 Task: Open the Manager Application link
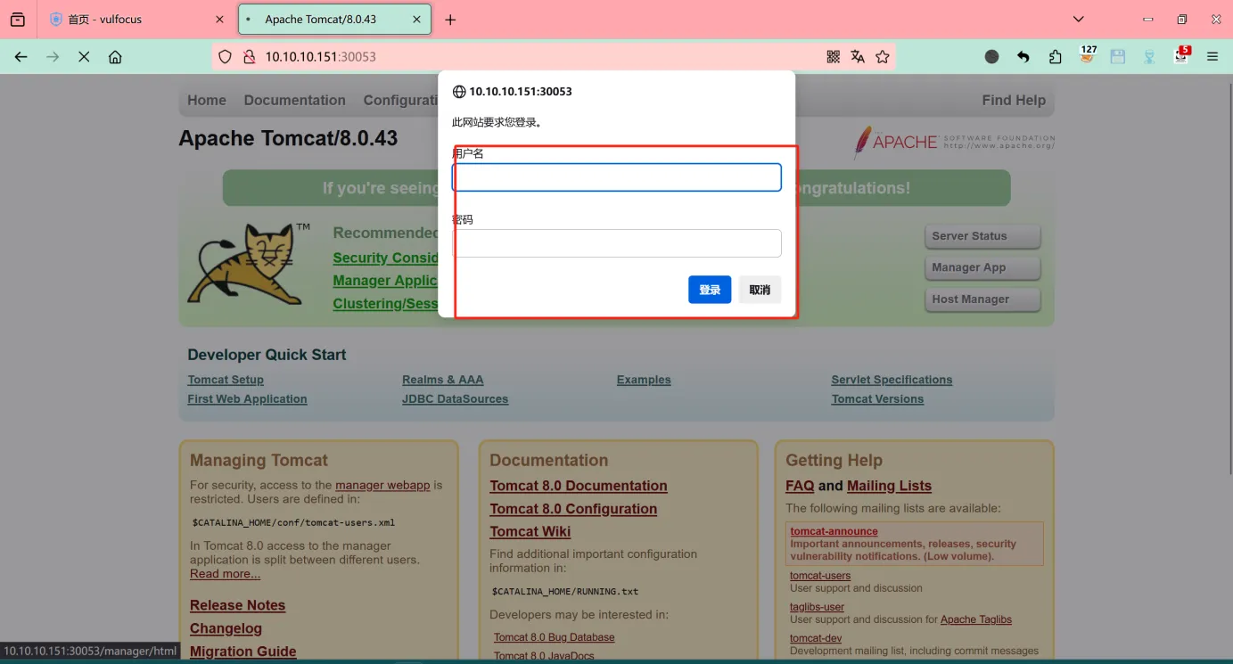[x=385, y=281]
